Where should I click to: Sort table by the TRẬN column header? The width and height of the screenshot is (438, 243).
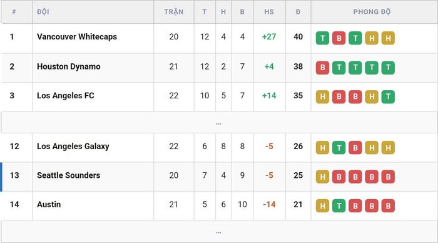[174, 12]
